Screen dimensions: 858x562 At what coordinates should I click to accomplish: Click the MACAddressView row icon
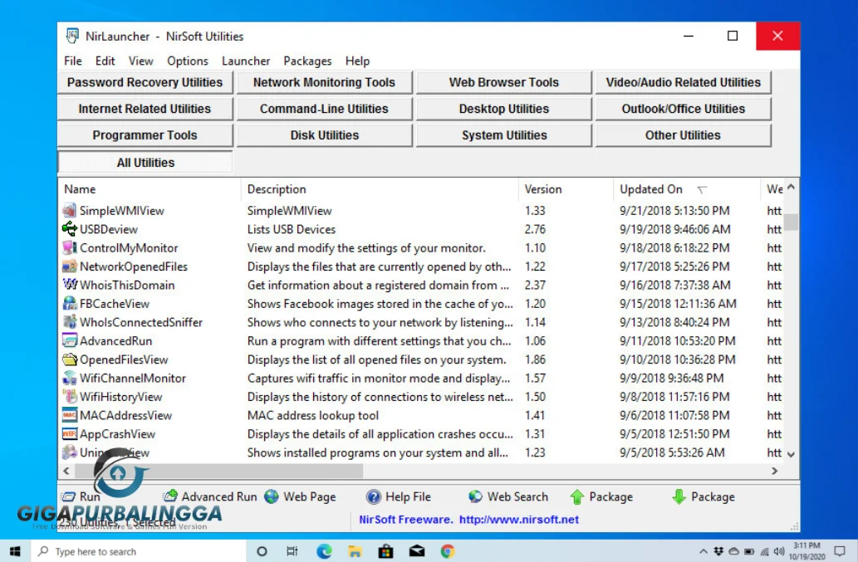point(70,415)
